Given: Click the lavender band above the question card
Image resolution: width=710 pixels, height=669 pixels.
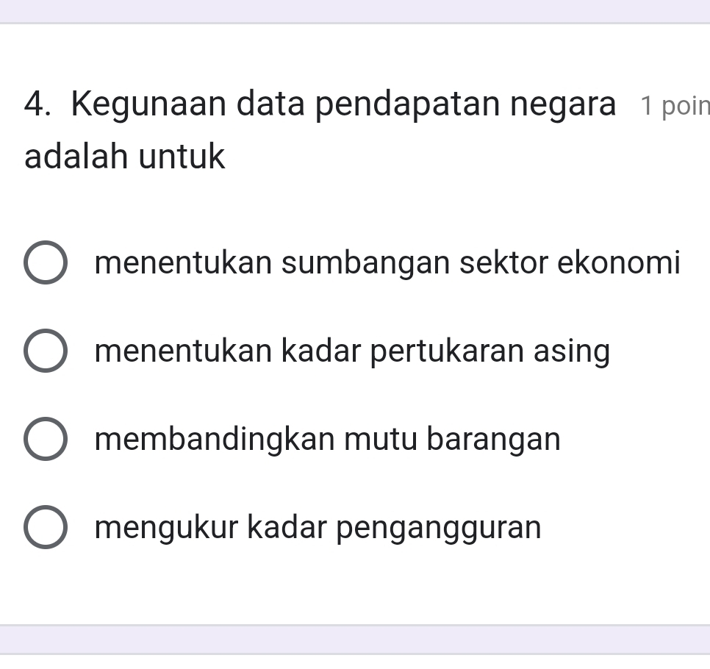Looking at the screenshot, I should (x=355, y=10).
